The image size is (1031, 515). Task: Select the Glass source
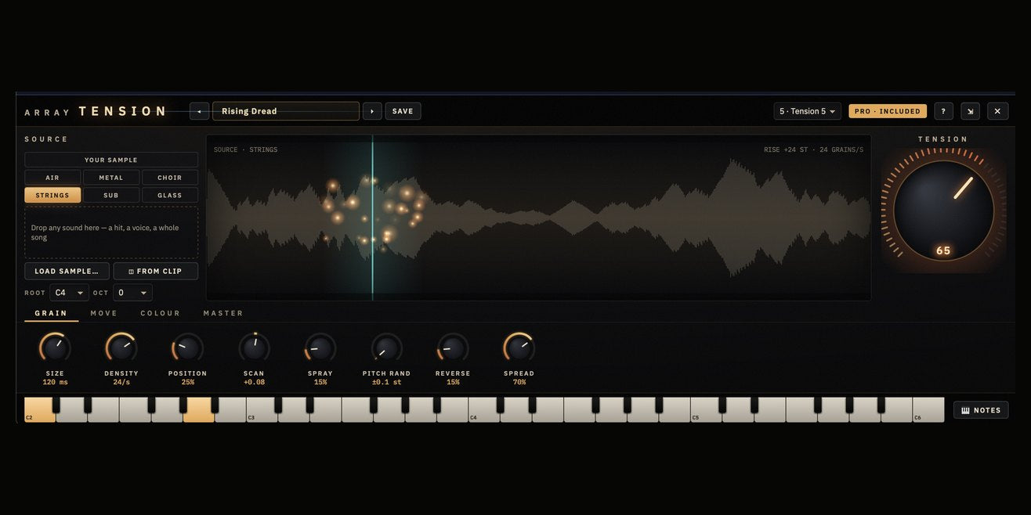point(170,196)
